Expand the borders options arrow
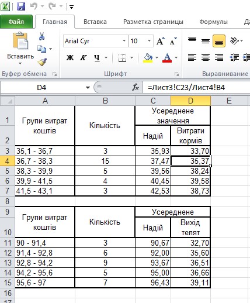Viewport: 250px width, 303px height. tap(131, 57)
